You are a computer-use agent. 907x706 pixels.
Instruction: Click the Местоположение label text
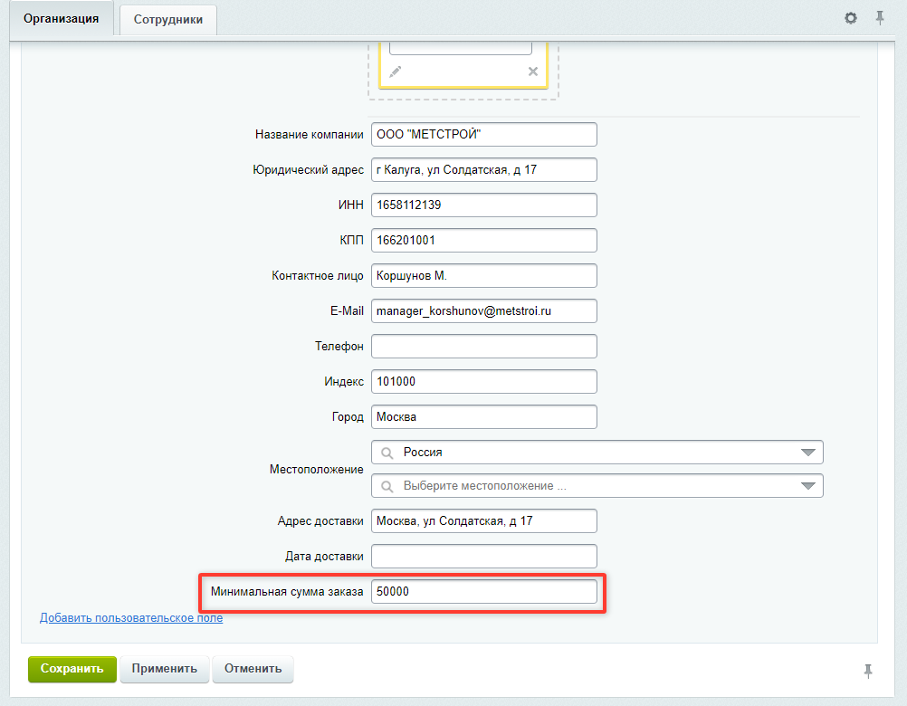pyautogui.click(x=317, y=470)
